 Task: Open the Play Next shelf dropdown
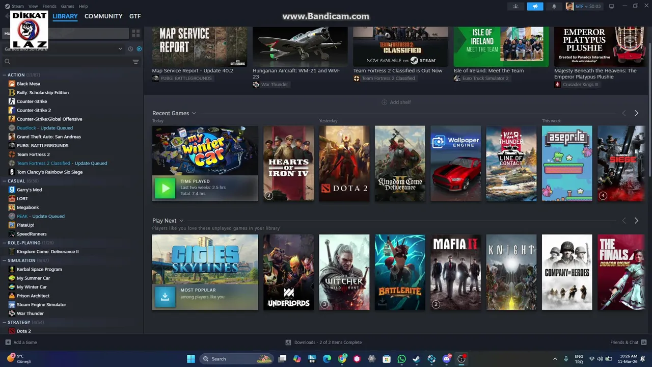click(181, 221)
